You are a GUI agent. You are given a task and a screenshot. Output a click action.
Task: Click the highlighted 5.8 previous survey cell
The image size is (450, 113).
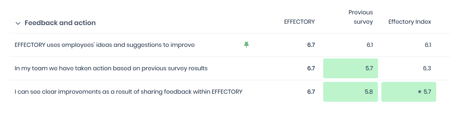[x=351, y=92]
